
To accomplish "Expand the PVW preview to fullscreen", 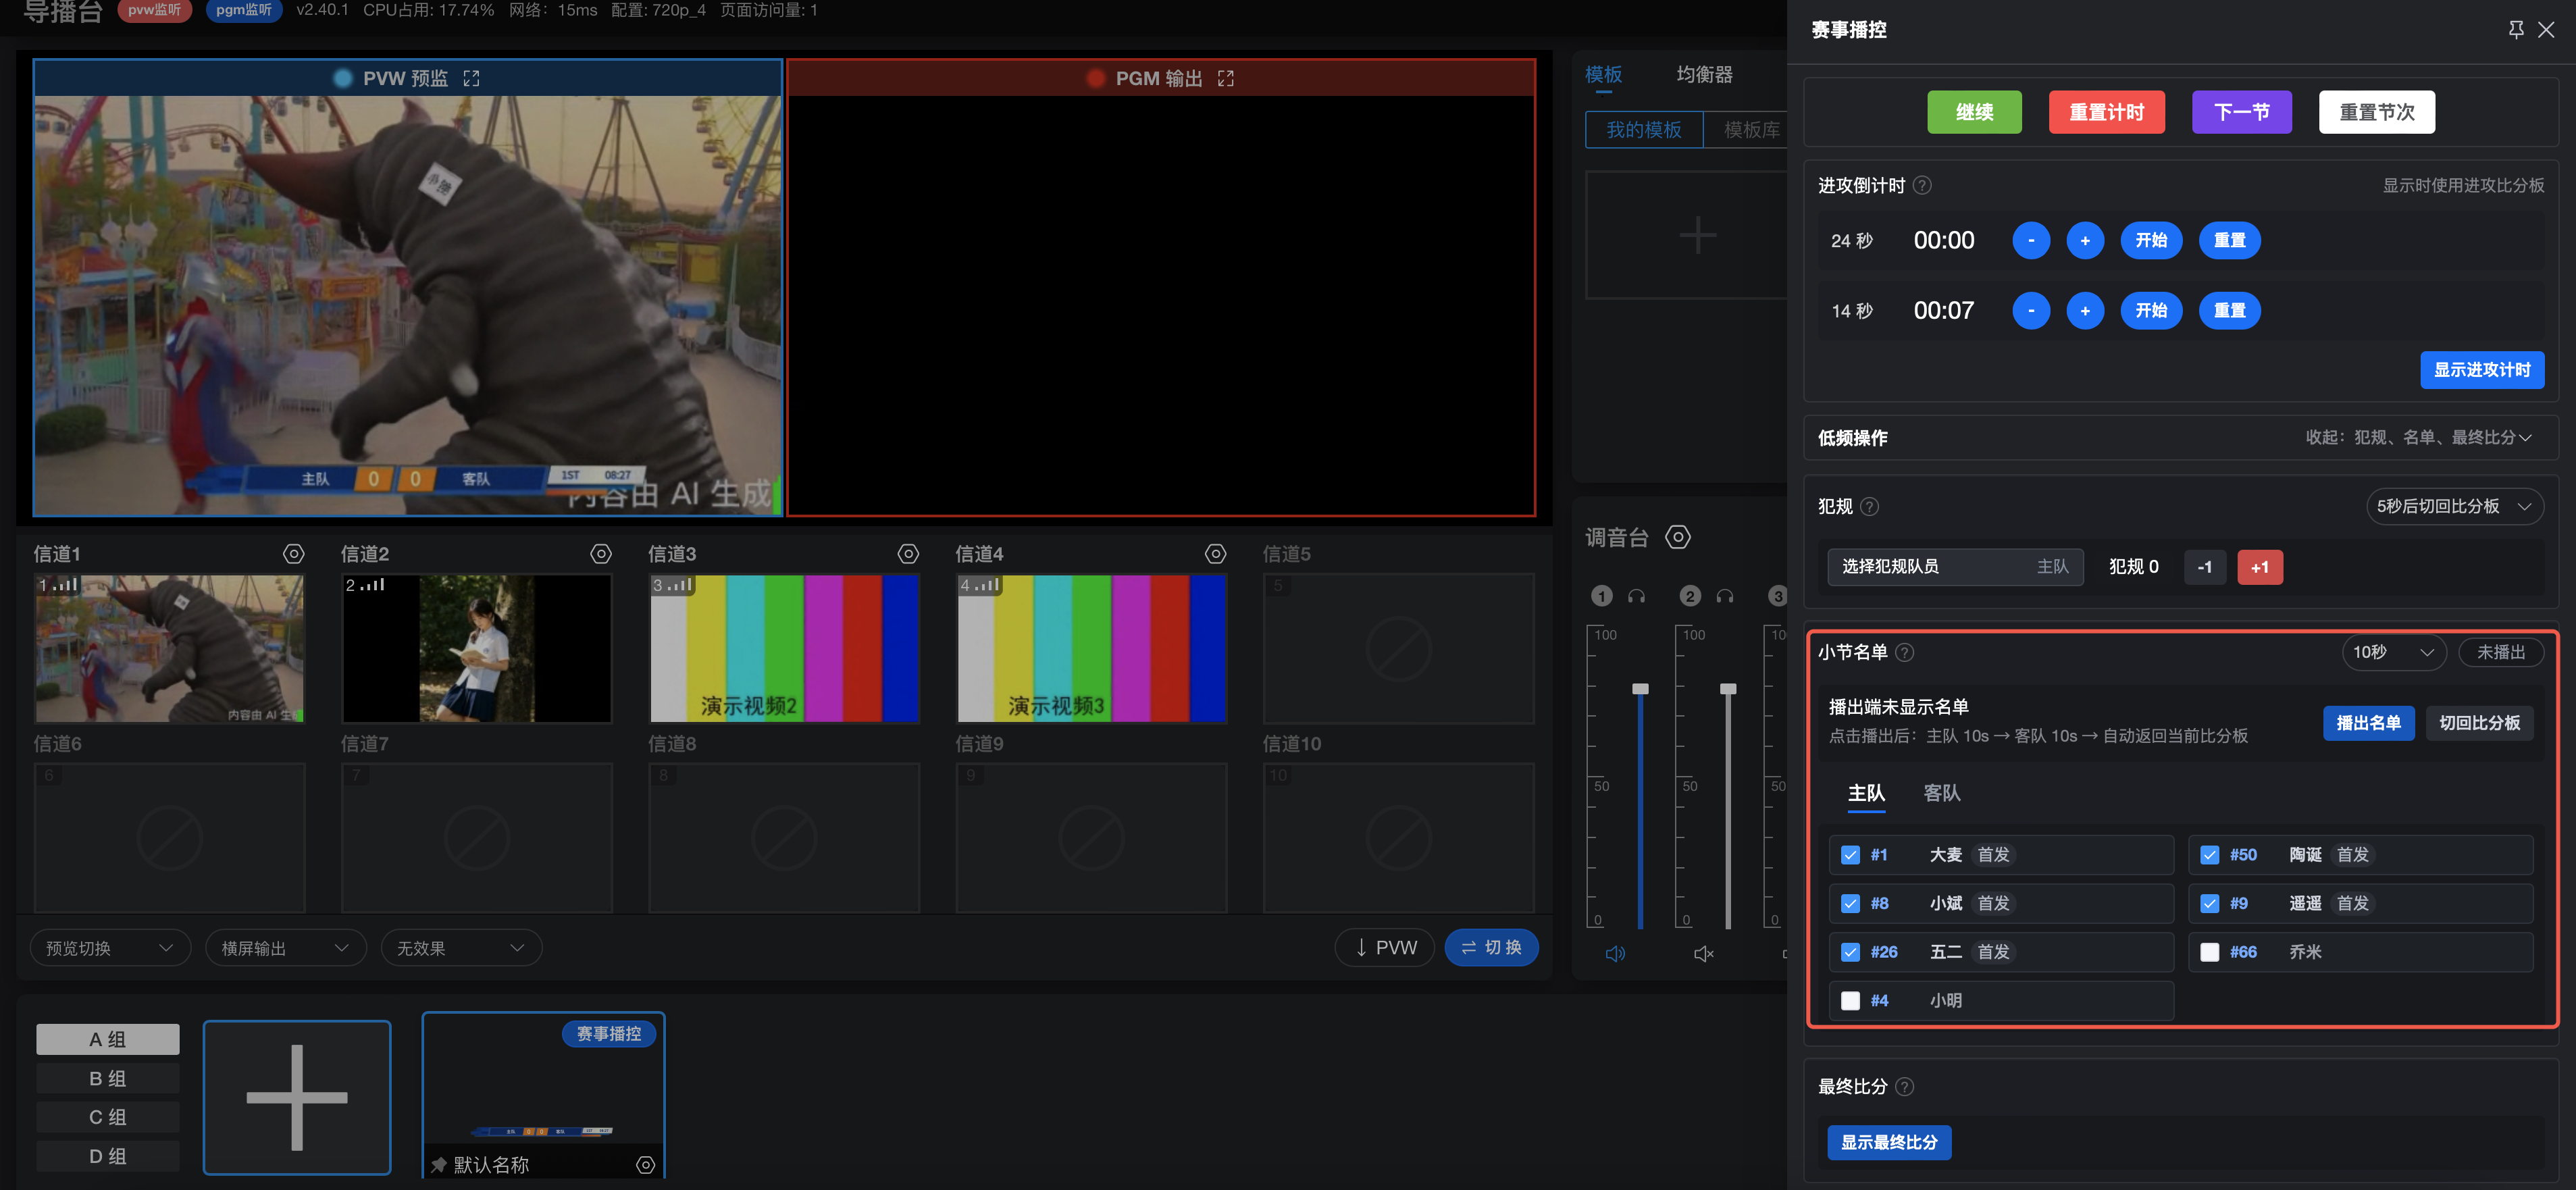I will (471, 78).
